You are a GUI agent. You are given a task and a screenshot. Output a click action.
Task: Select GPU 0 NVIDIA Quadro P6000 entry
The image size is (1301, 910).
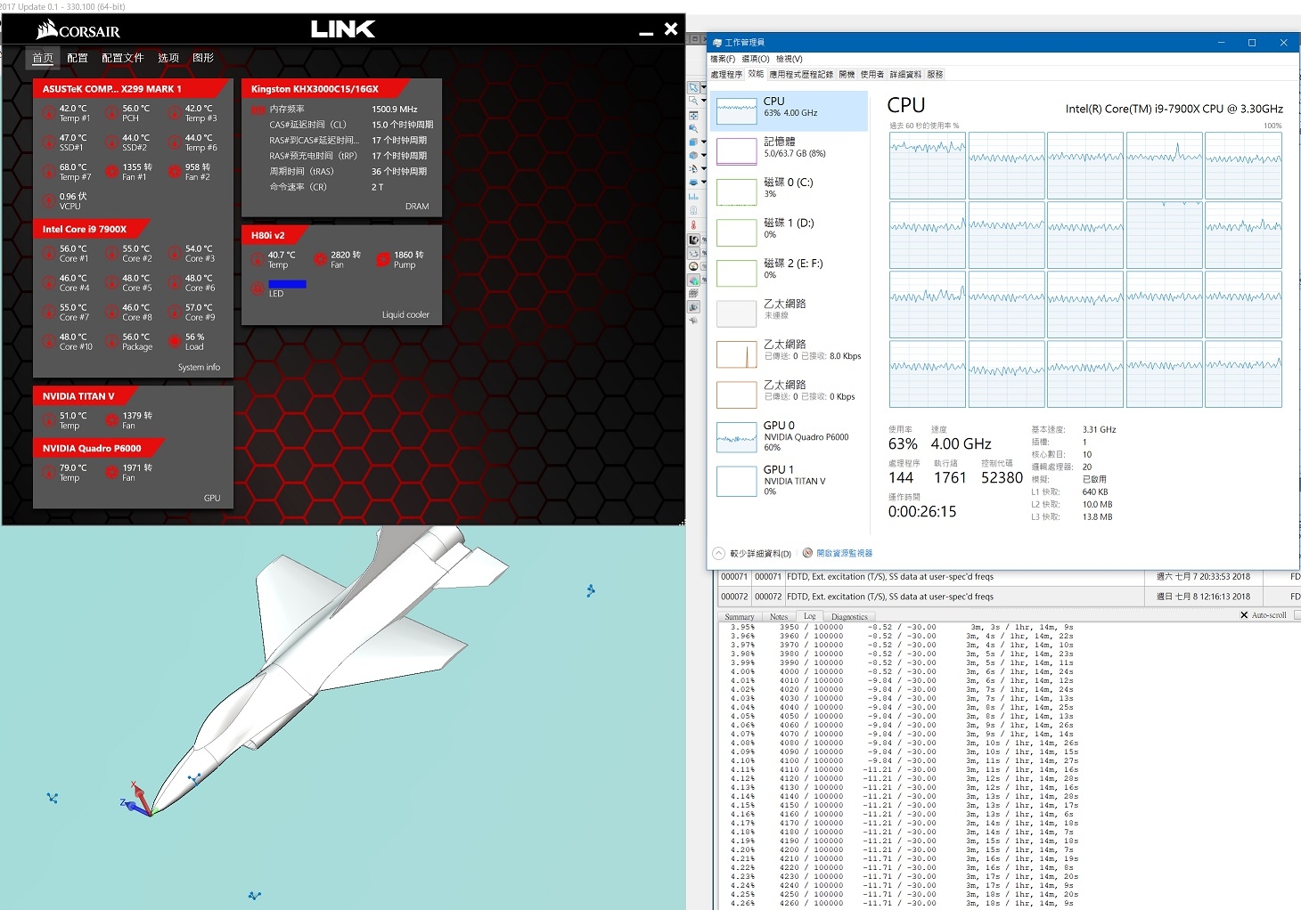(x=789, y=436)
